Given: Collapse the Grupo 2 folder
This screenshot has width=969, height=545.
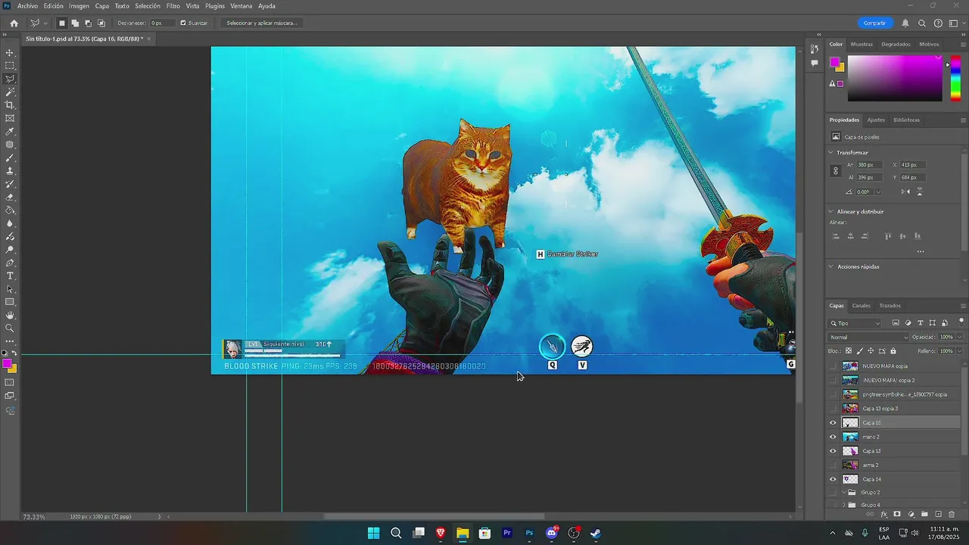Looking at the screenshot, I should click(844, 492).
